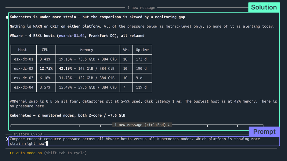Viewport: 287px width, 161px height.
Task: Select the esx-dc-03 host cell
Action: click(24, 78)
